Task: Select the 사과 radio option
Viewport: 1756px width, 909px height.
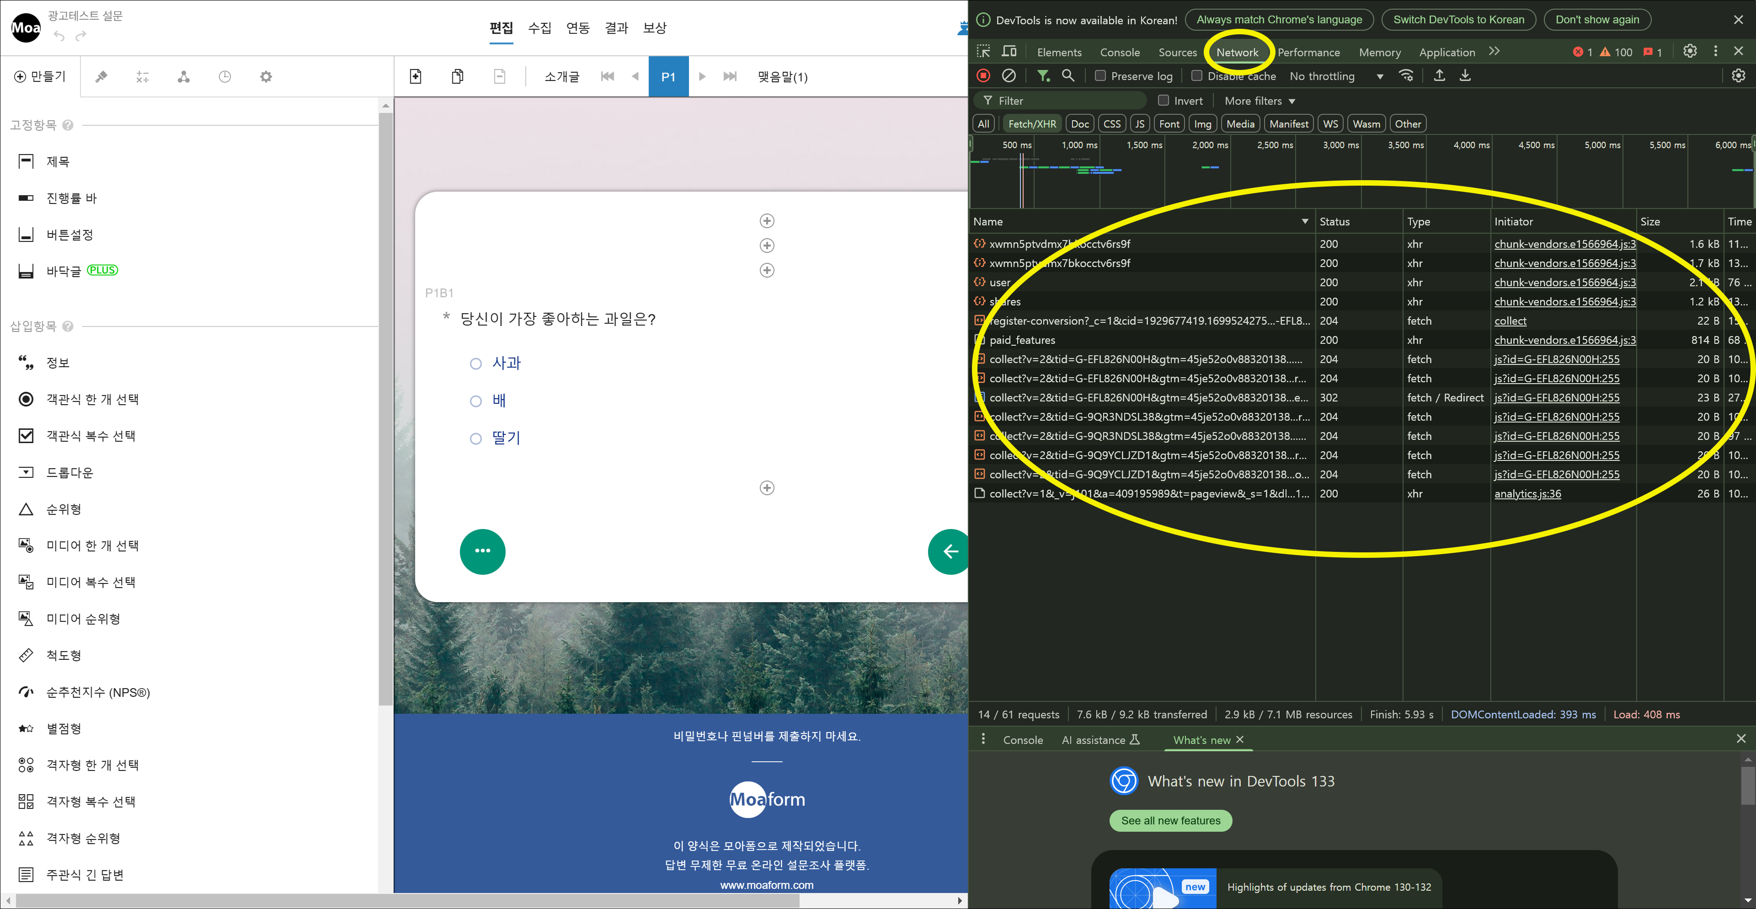Action: (476, 364)
